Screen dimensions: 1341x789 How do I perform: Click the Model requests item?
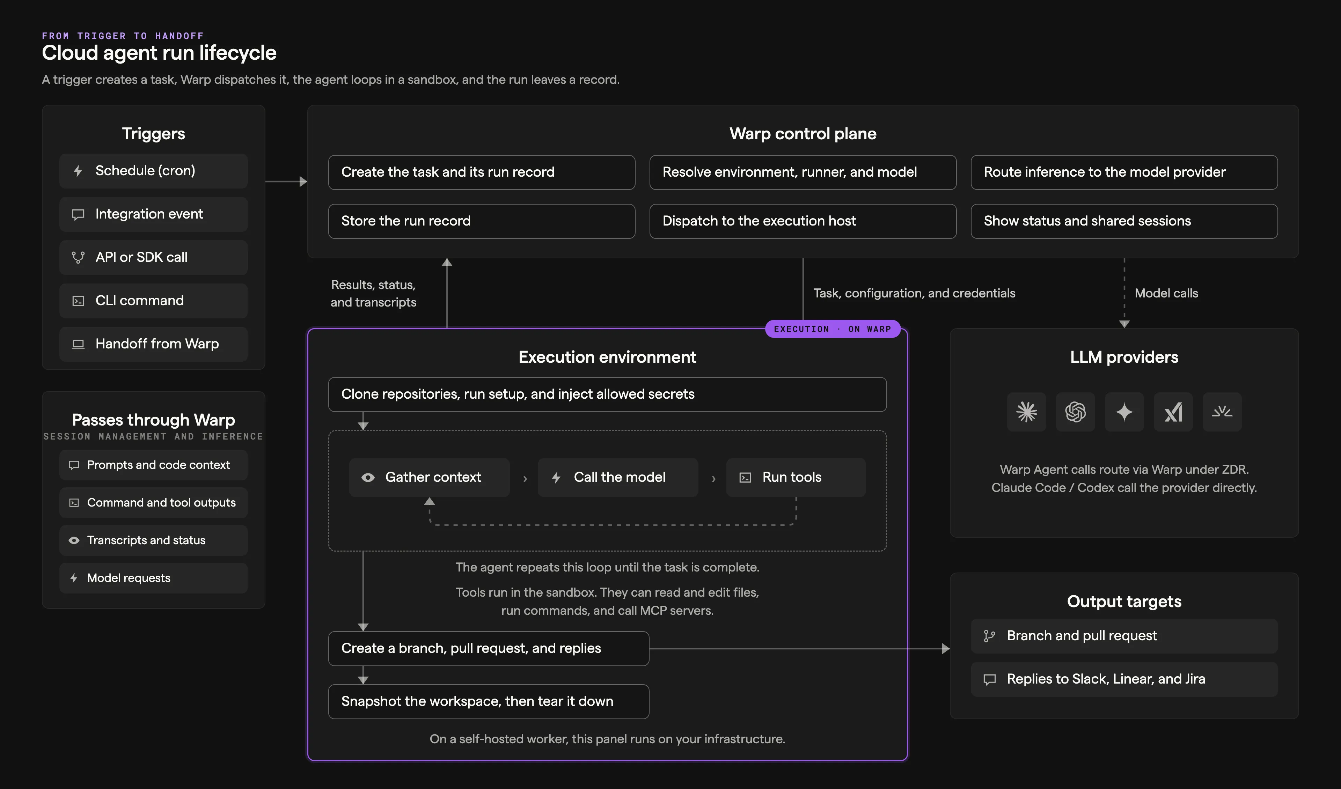point(154,578)
